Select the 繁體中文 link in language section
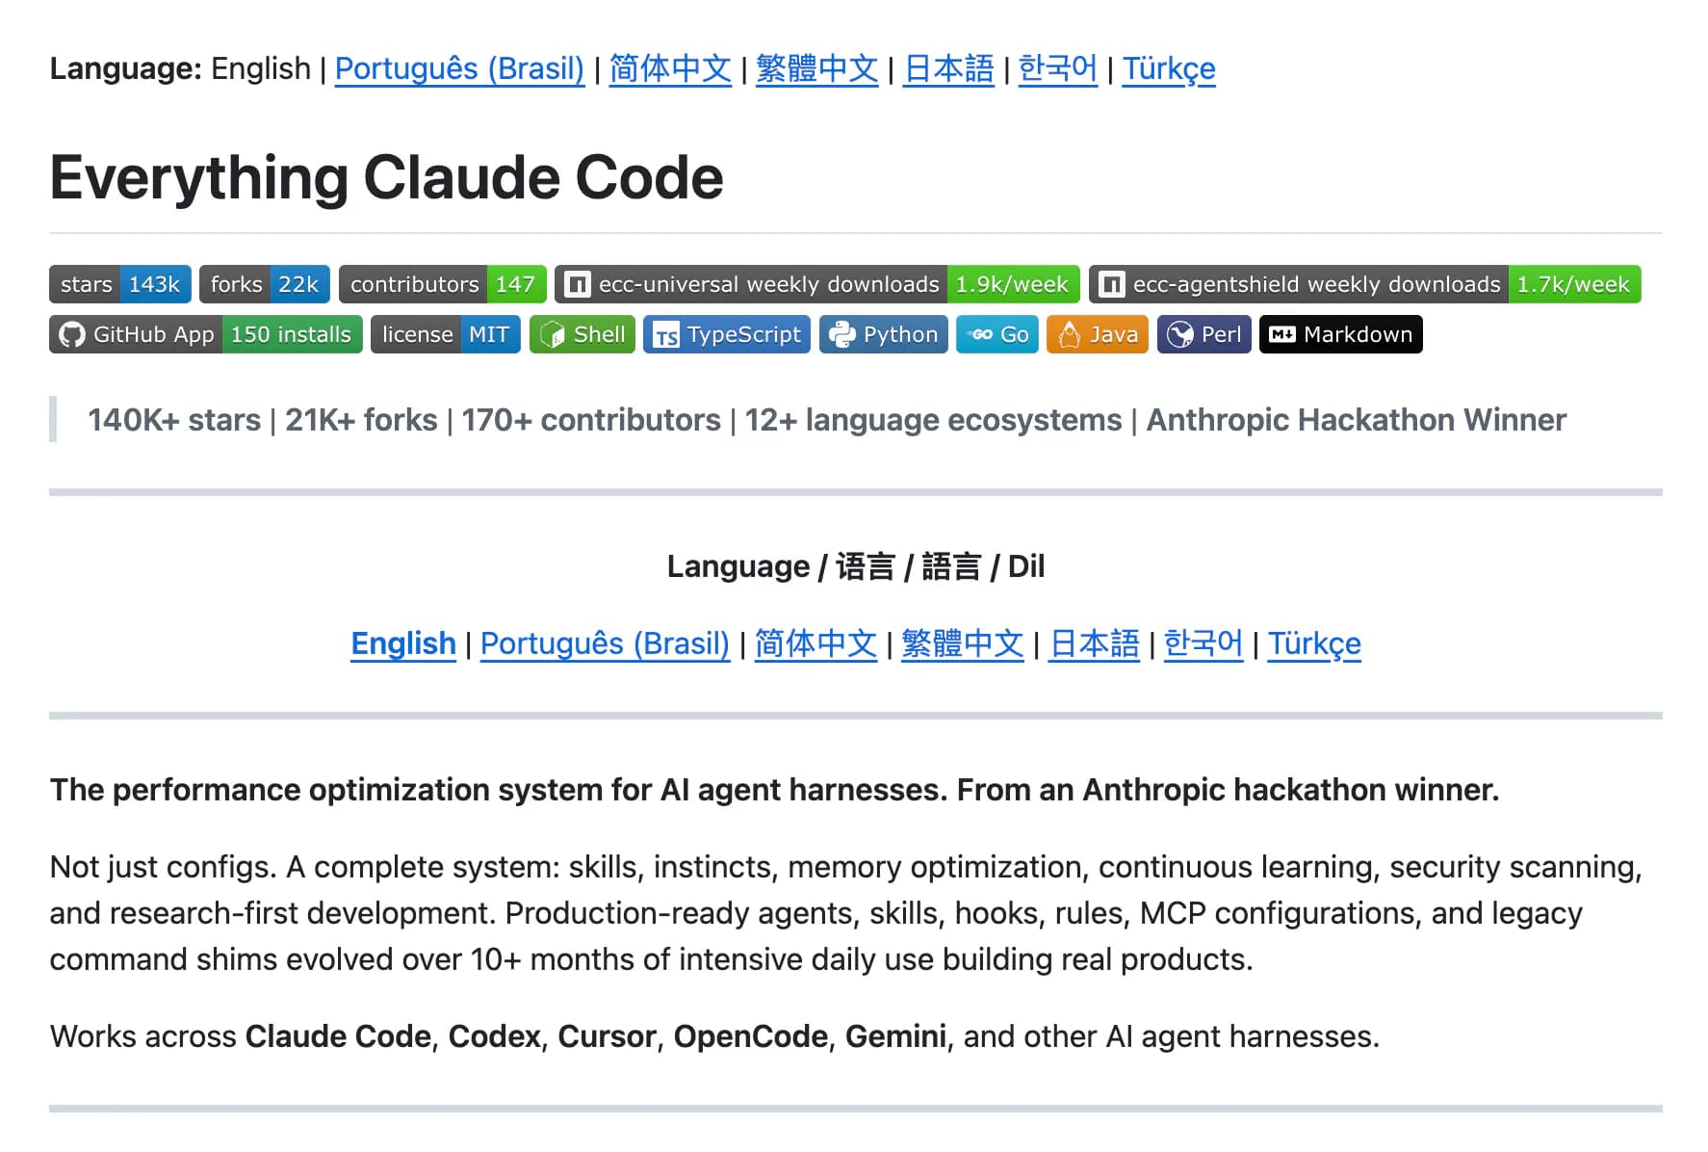Image resolution: width=1708 pixels, height=1152 pixels. pos(962,643)
